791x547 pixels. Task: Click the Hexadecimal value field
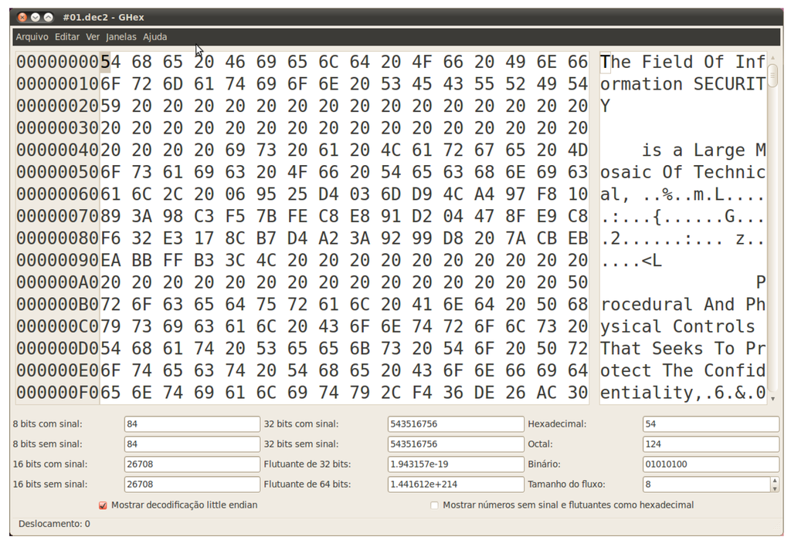[x=710, y=424]
